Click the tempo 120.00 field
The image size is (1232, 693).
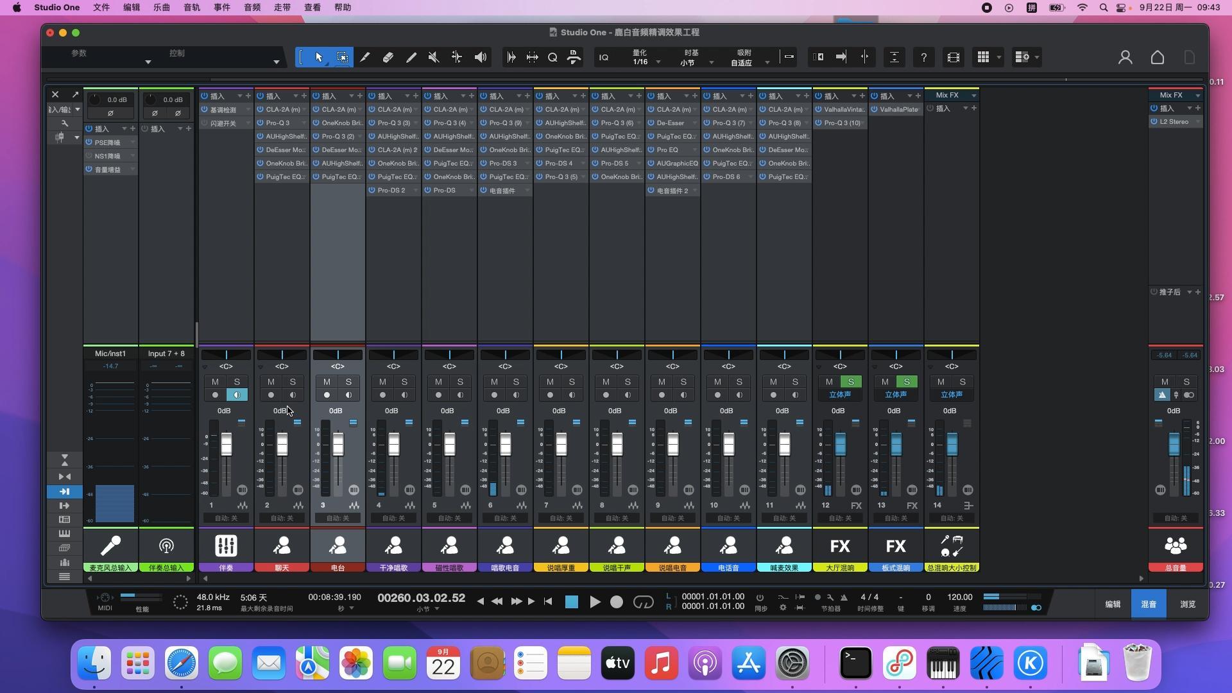click(x=959, y=597)
